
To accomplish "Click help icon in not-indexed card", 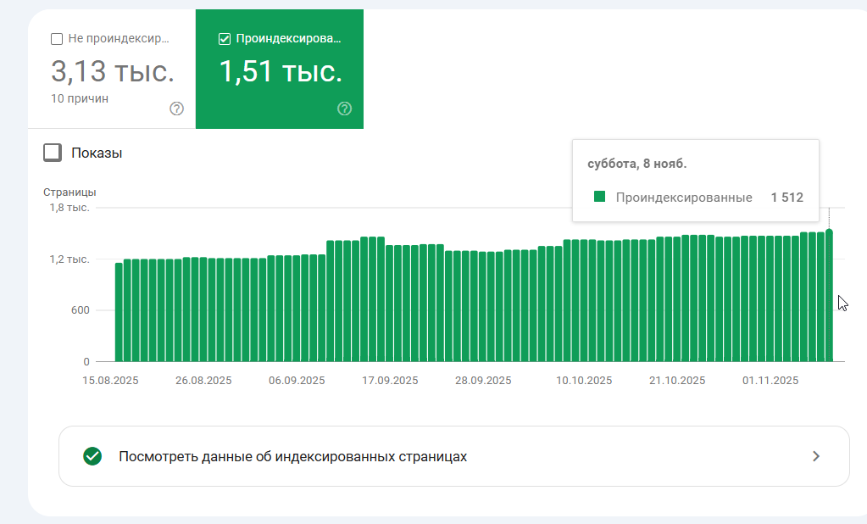I will click(176, 109).
